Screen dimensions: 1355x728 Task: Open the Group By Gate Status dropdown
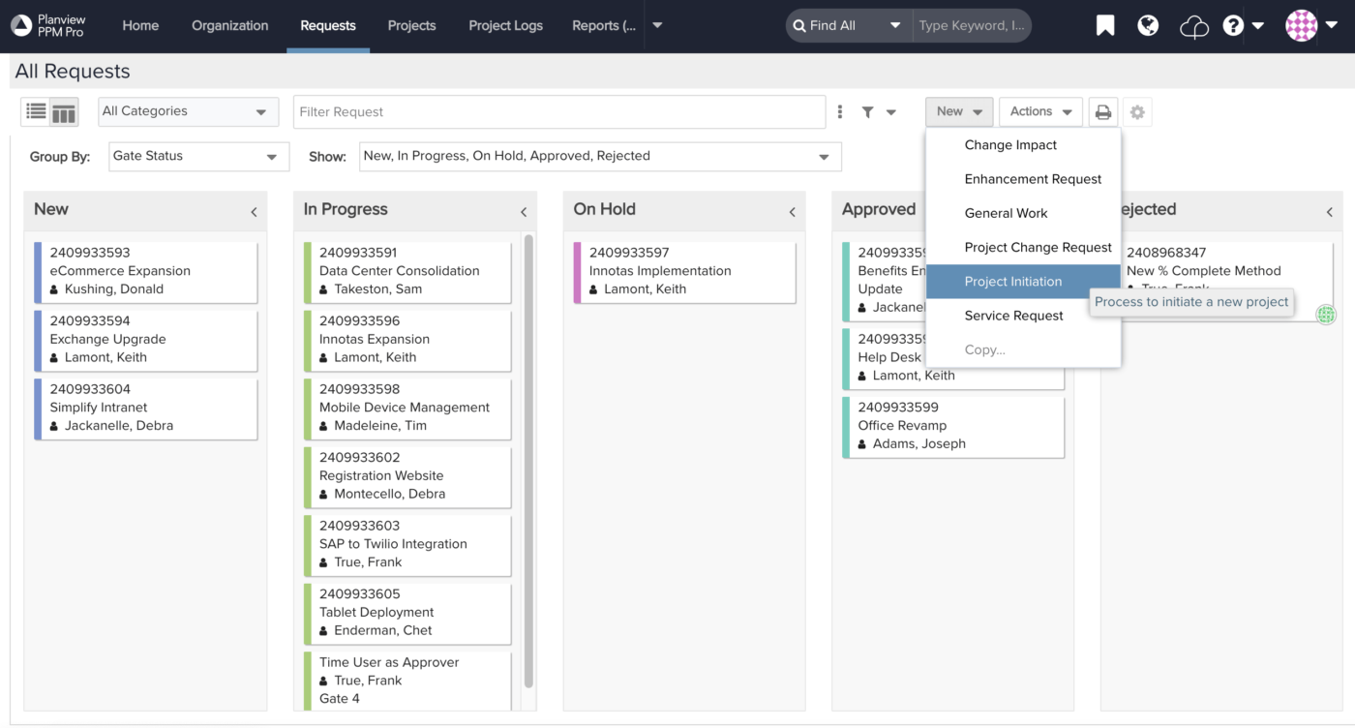[198, 156]
